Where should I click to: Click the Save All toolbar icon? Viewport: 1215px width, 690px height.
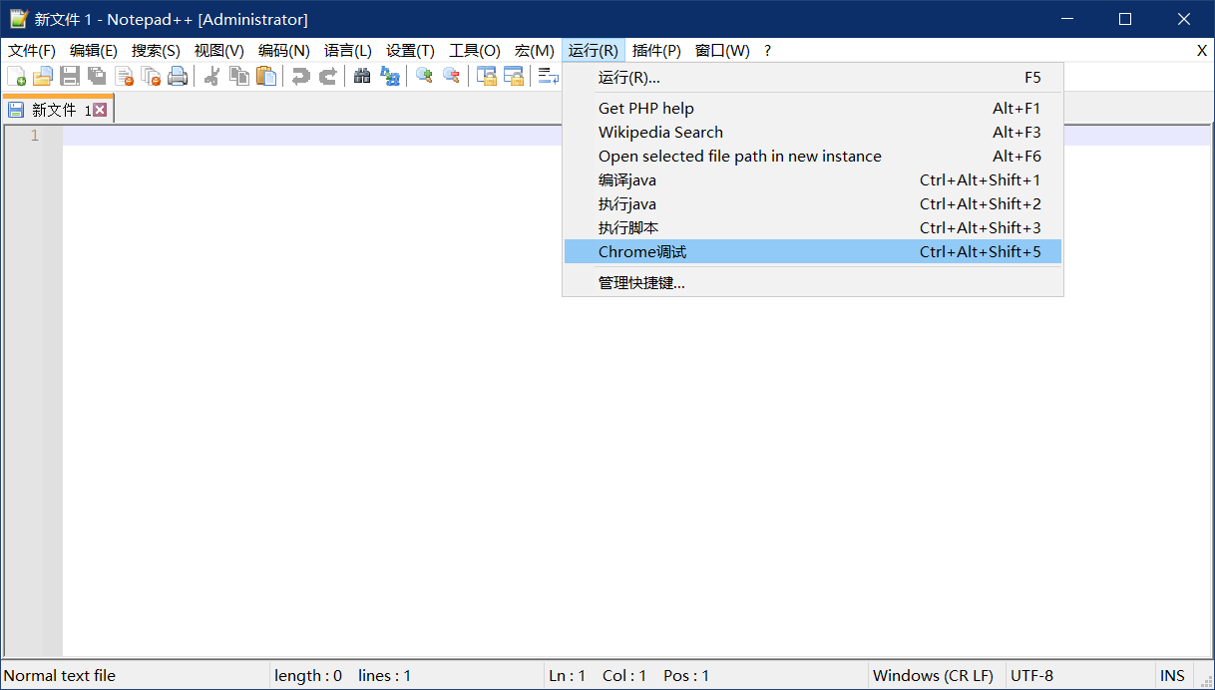pyautogui.click(x=97, y=76)
